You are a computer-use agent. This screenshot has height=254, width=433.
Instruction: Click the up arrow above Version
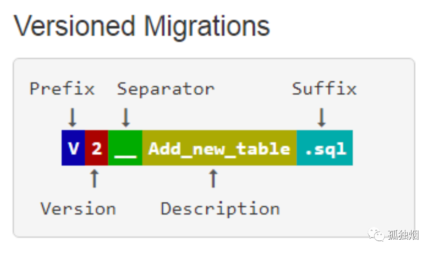pyautogui.click(x=95, y=179)
